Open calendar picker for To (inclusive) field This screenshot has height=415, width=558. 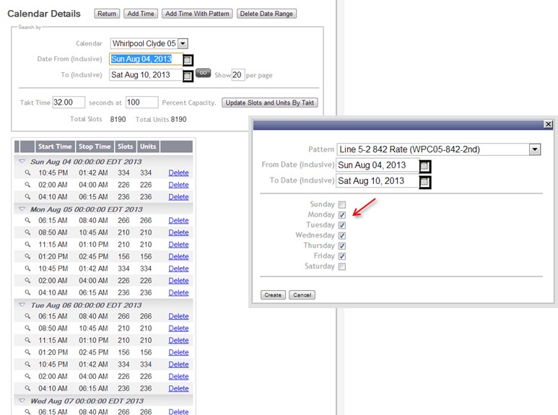(x=188, y=76)
